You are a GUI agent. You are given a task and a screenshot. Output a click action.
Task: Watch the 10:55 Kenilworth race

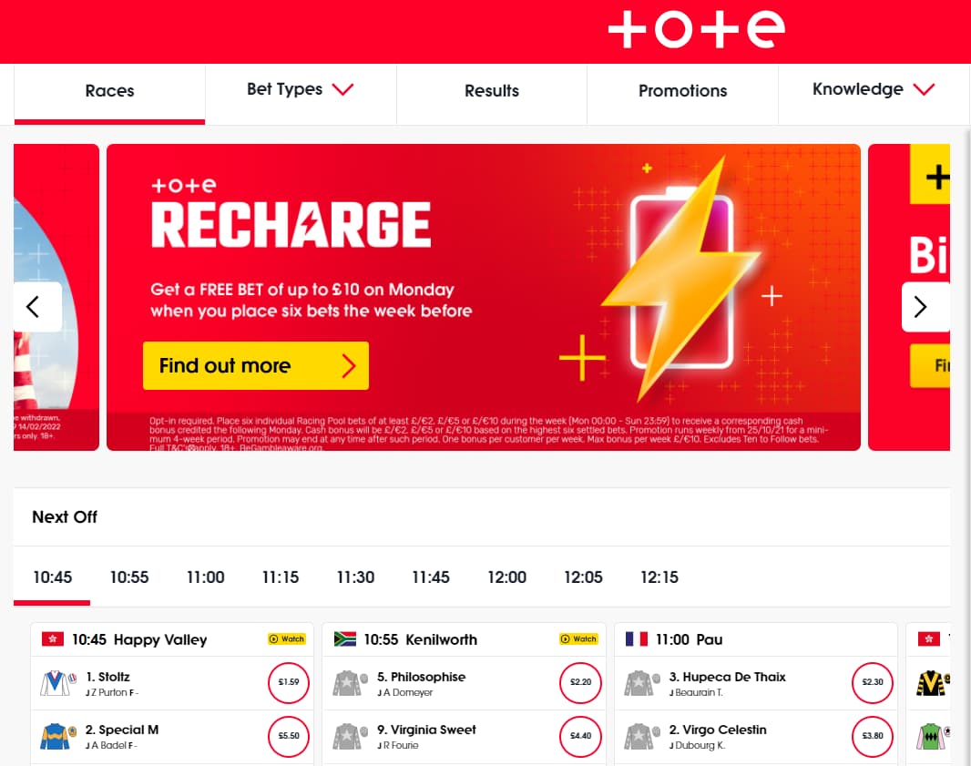(578, 639)
